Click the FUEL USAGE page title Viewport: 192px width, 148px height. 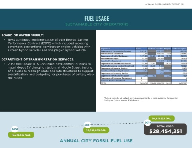(97, 19)
